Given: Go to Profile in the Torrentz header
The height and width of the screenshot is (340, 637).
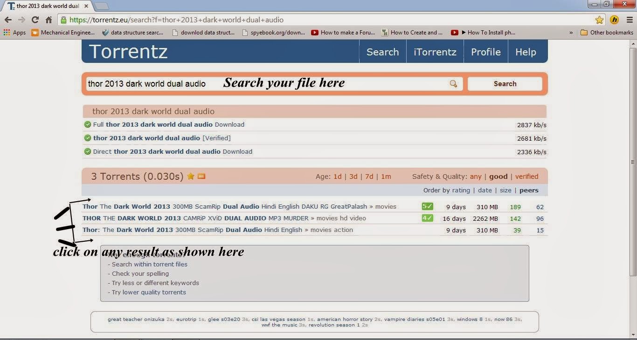Looking at the screenshot, I should [486, 52].
